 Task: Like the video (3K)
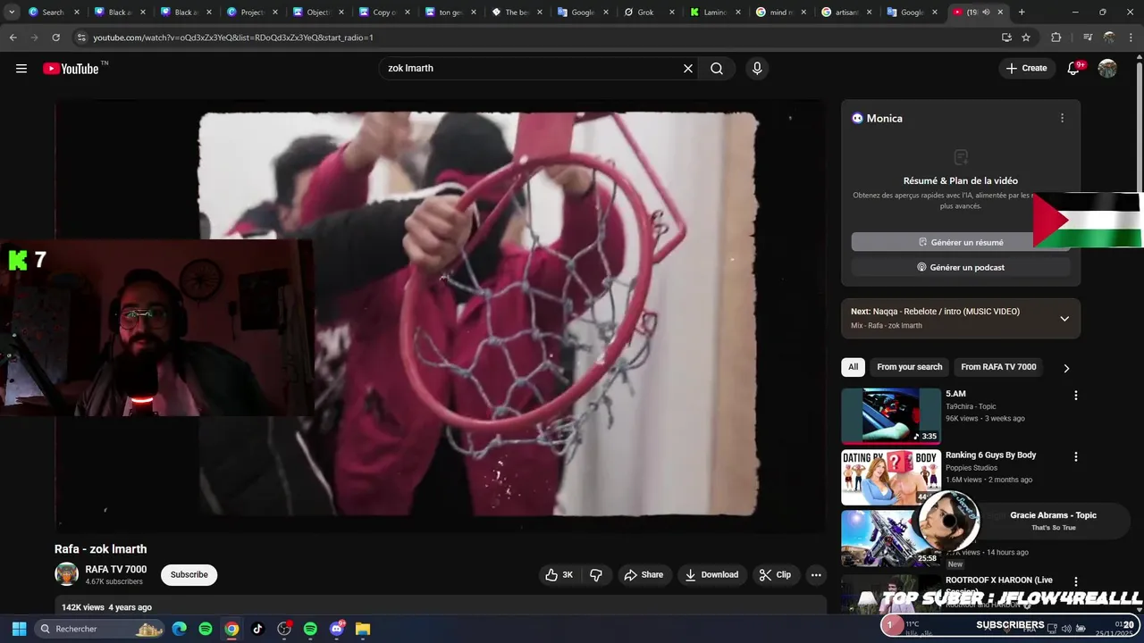coord(559,575)
